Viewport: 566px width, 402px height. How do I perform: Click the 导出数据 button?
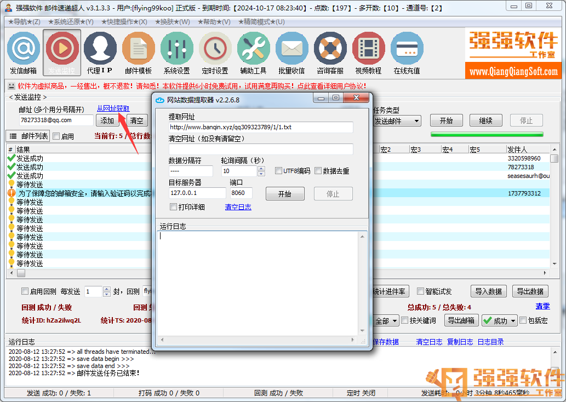point(530,291)
